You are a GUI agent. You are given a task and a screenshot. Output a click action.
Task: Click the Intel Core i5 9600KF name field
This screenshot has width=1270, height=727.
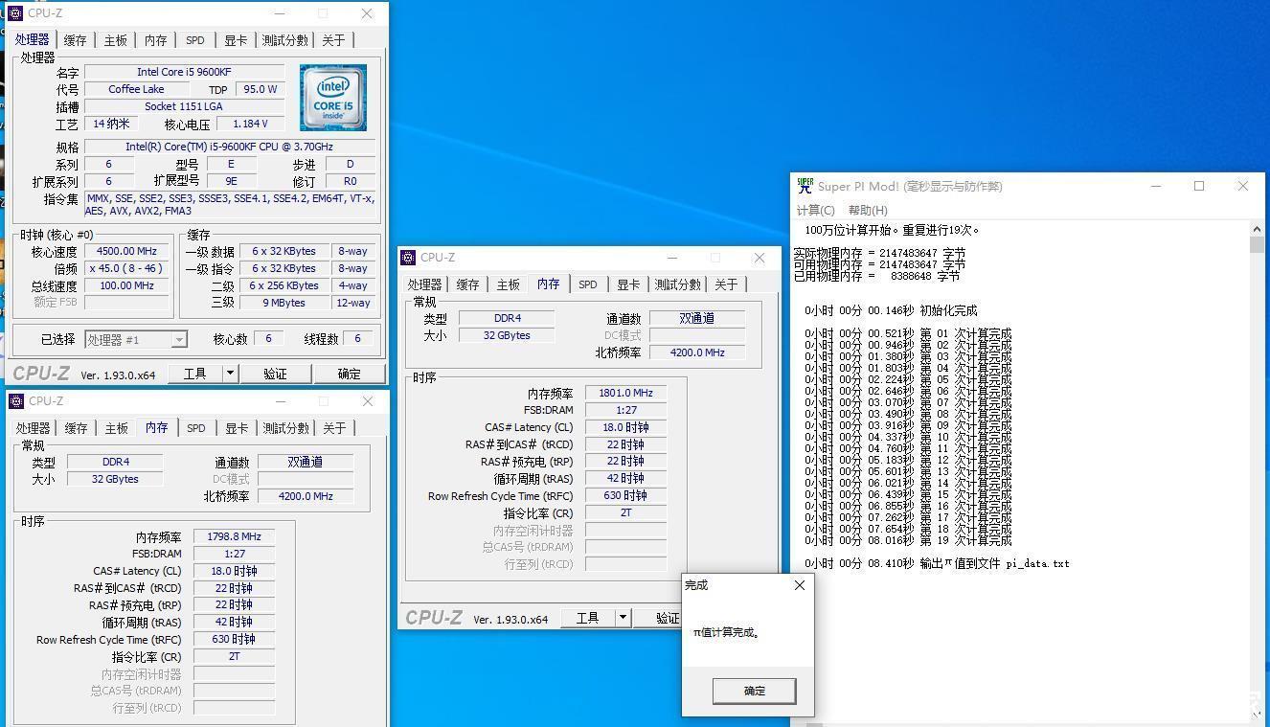(184, 72)
